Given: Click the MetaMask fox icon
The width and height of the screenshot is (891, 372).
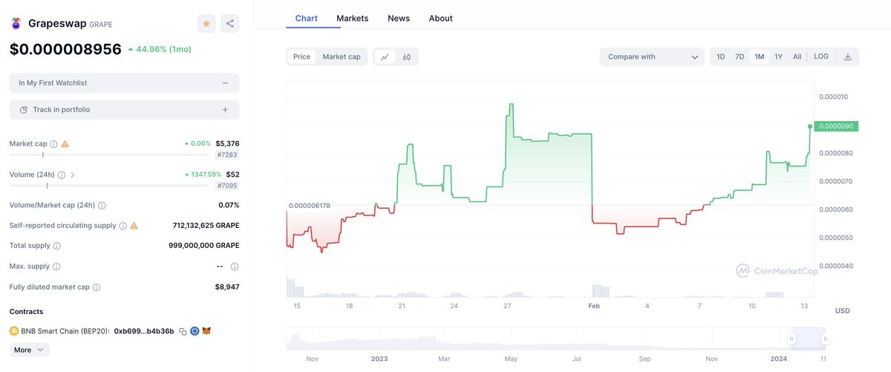Looking at the screenshot, I should 206,331.
